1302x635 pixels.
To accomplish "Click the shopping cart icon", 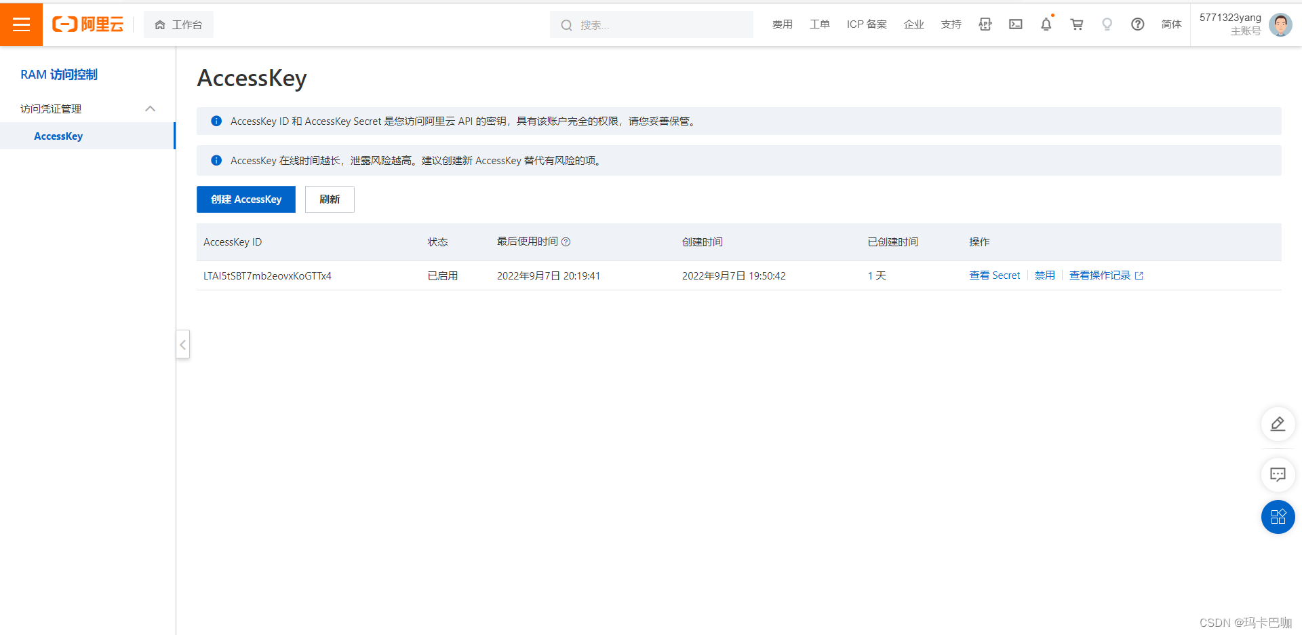I will pos(1076,24).
